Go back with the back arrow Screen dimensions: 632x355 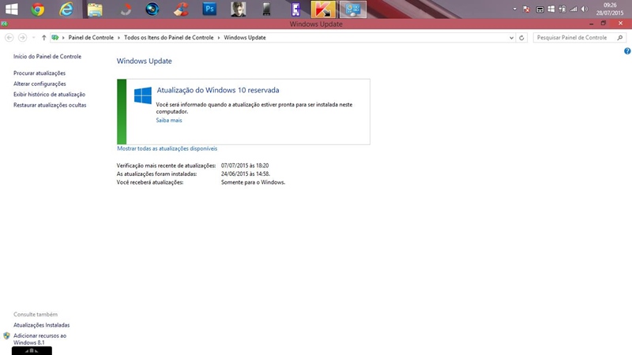9,37
